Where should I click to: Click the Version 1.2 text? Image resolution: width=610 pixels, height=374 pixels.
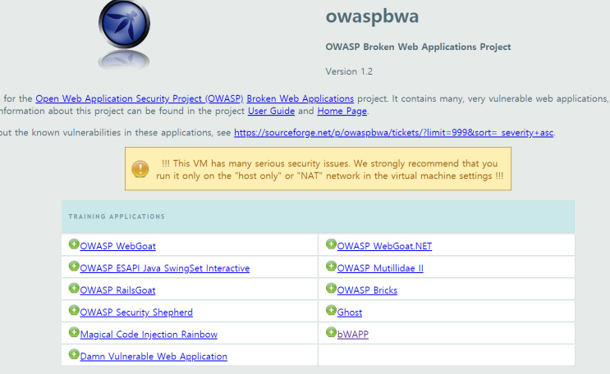349,71
